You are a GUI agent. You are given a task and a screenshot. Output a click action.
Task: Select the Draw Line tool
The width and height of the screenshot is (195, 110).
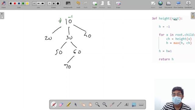coord(119,105)
